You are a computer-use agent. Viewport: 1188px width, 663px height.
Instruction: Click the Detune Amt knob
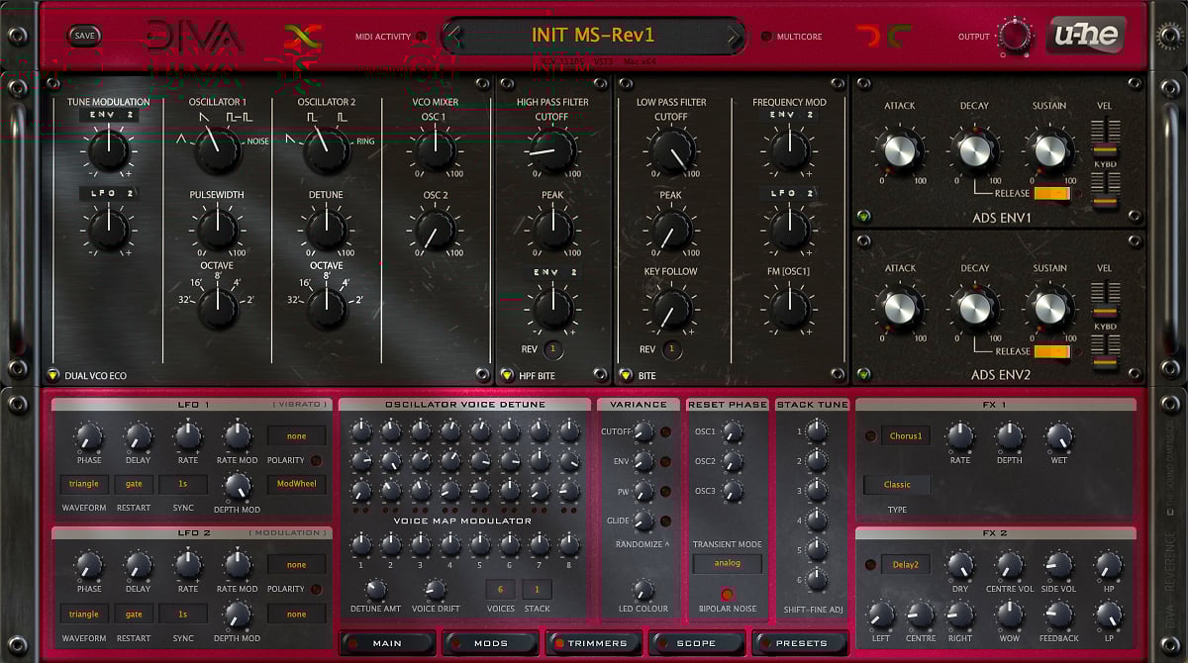coord(375,590)
